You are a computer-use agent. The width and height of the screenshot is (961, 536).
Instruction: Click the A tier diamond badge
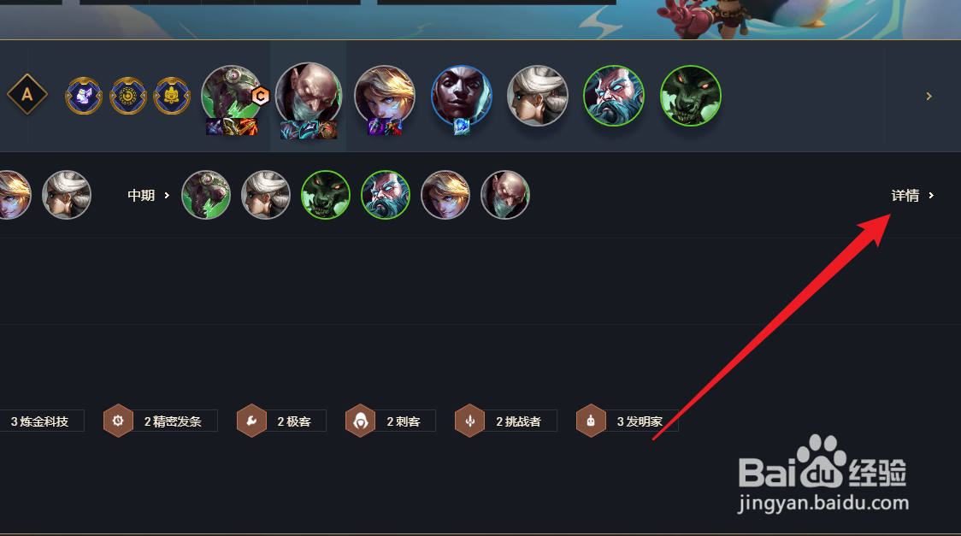click(27, 94)
